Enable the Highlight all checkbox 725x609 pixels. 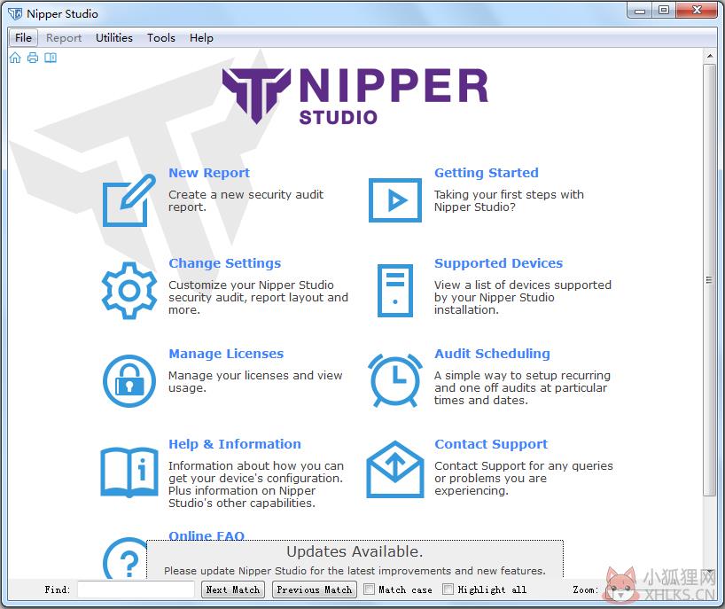pos(448,589)
